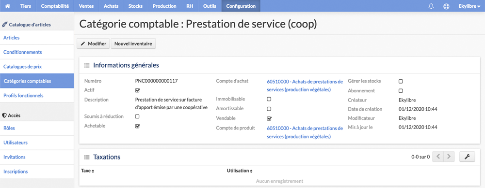The width and height of the screenshot is (485, 188).
Task: Click the Informations générales list icon
Action: (x=87, y=66)
